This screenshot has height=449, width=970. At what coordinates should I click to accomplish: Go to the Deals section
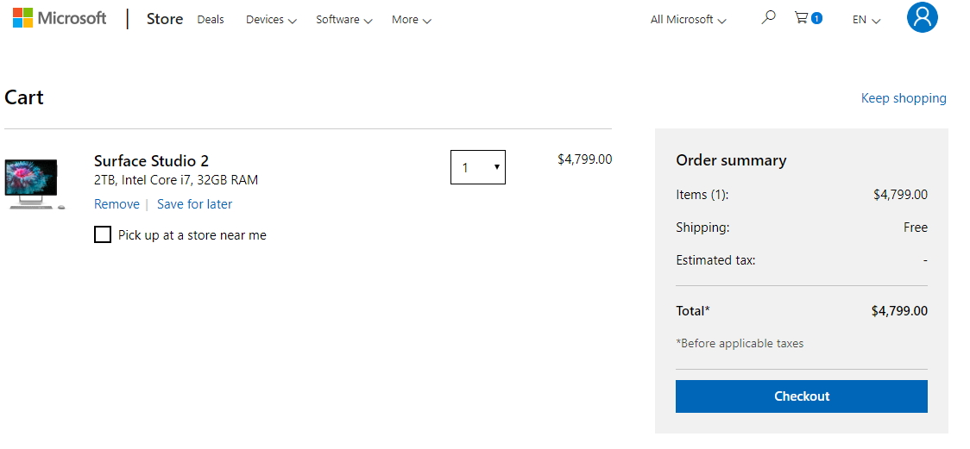[x=211, y=20]
